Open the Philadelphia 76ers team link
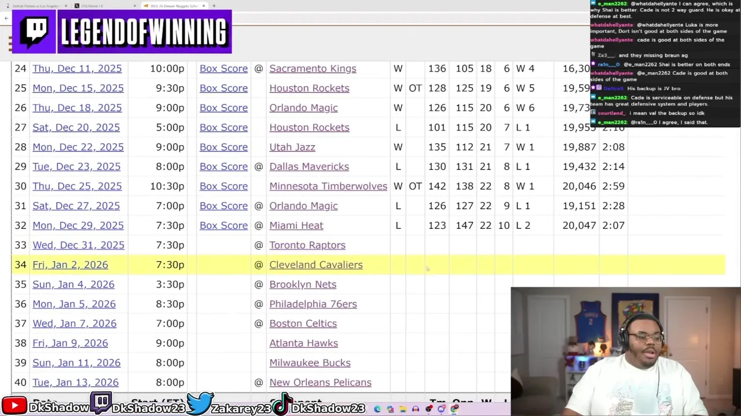Image resolution: width=741 pixels, height=416 pixels. pyautogui.click(x=313, y=304)
